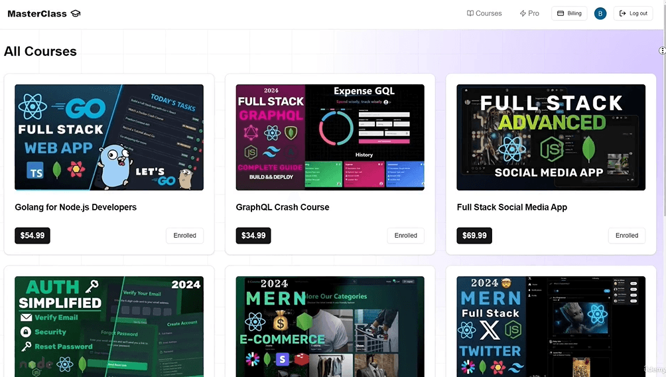Click the three-dot icon at right edge
This screenshot has height=377, width=666.
(x=662, y=51)
